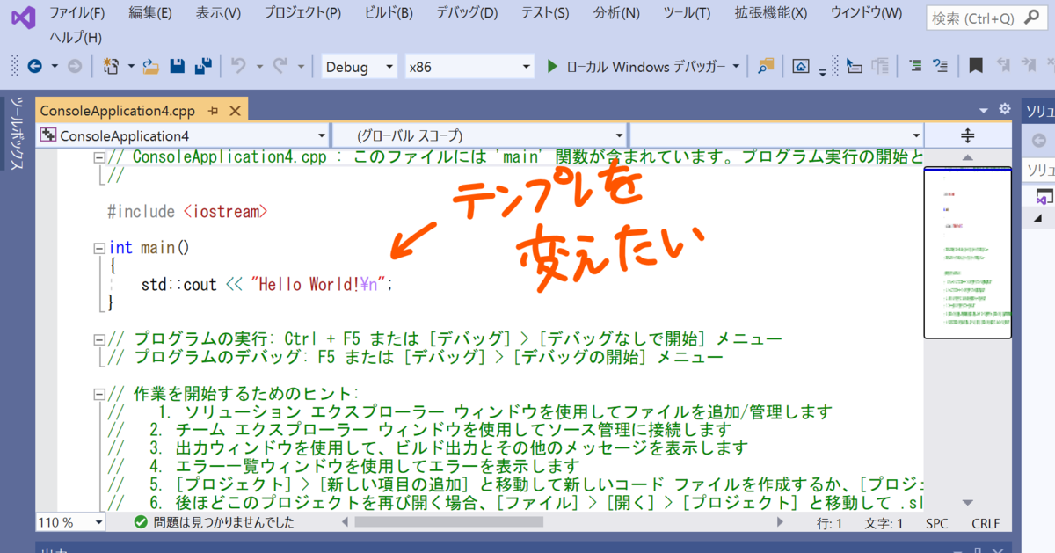Collapse the int main() code region
This screenshot has width=1055, height=553.
click(x=99, y=247)
